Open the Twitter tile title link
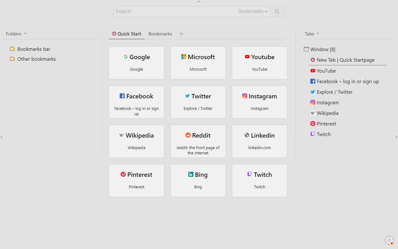Viewport: 398px width, 249px height. click(201, 96)
